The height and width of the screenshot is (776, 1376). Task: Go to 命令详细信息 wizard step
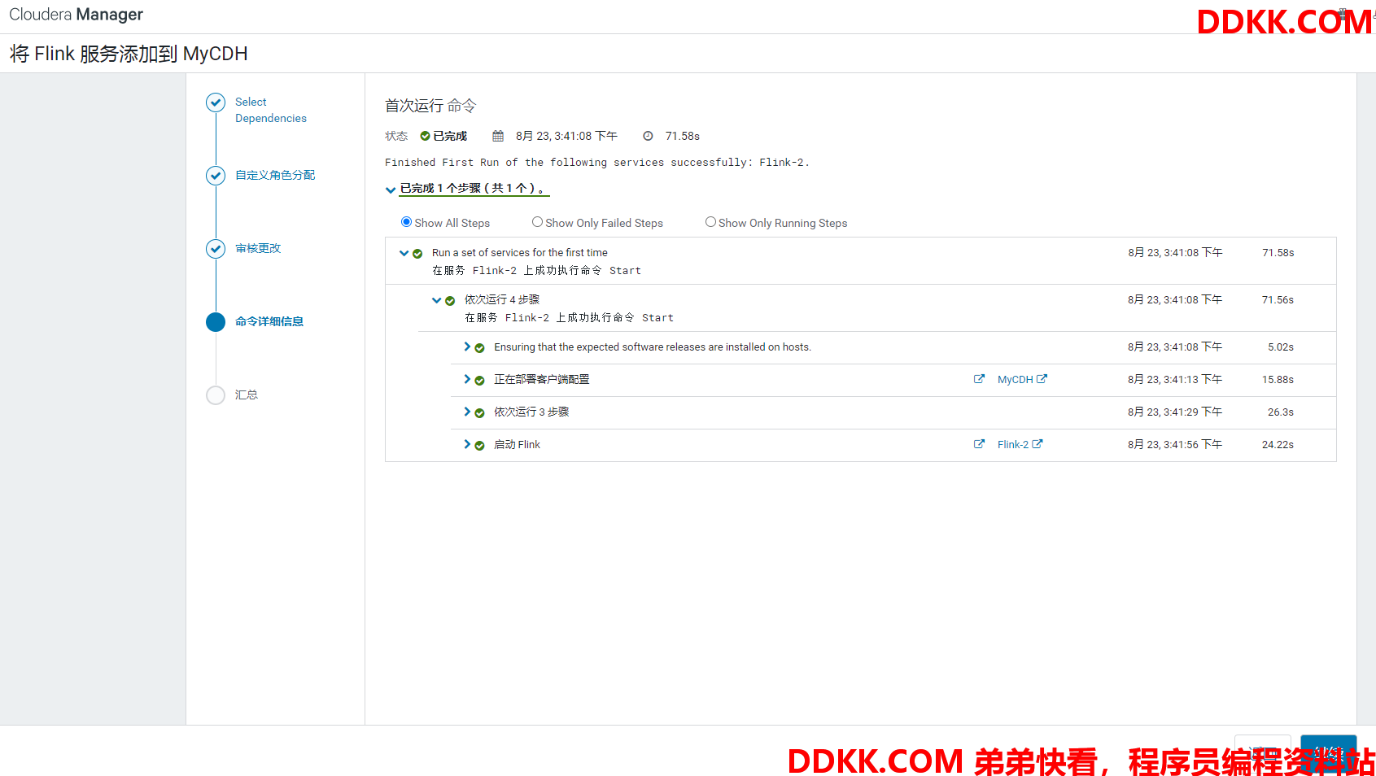click(269, 321)
